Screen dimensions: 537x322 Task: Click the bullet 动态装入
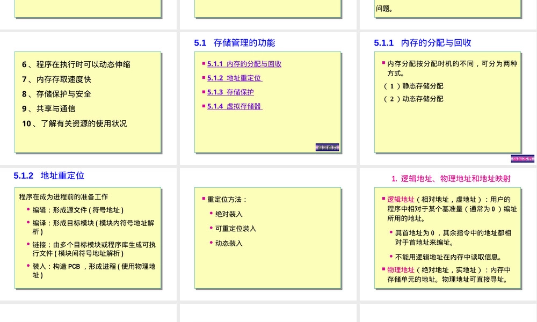(x=229, y=243)
